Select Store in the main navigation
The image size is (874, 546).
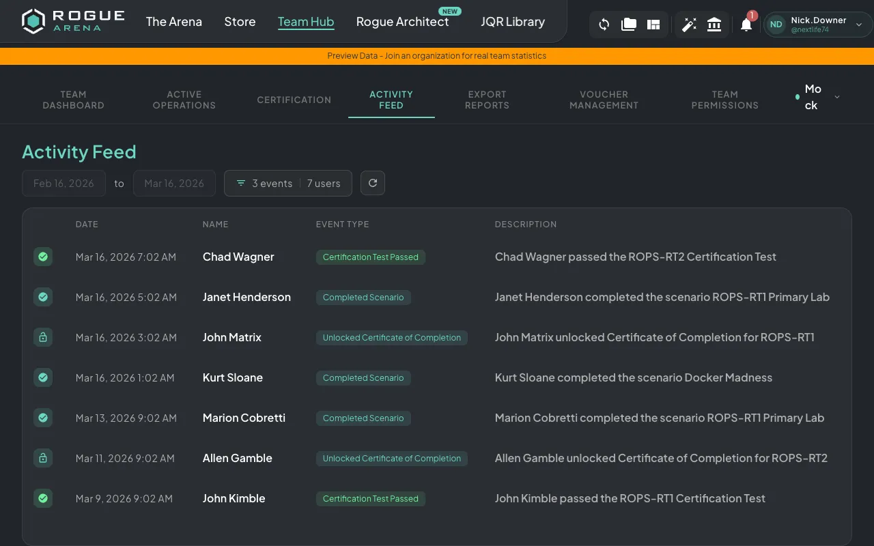pyautogui.click(x=240, y=22)
